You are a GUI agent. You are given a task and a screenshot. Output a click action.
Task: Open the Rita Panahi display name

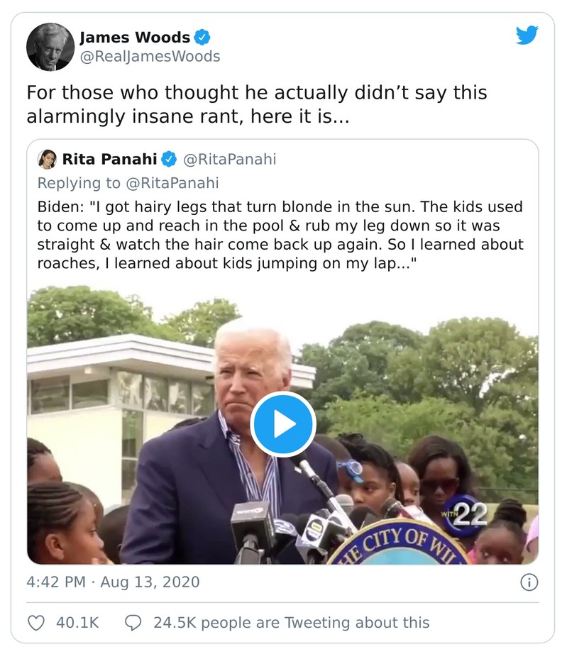pos(111,159)
